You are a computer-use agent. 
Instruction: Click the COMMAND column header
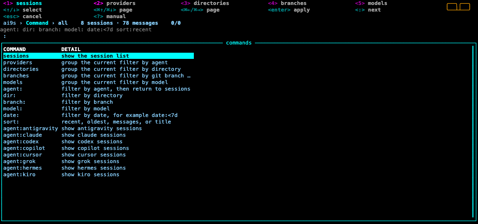(14, 49)
